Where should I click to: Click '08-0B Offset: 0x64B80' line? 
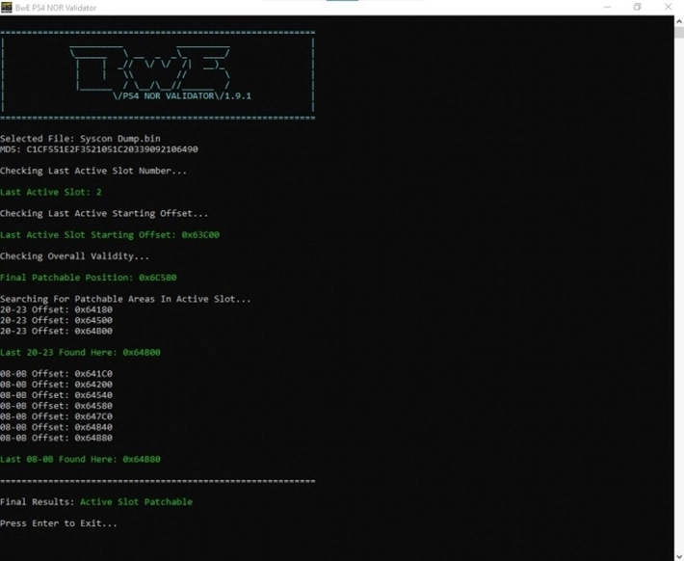[56, 438]
